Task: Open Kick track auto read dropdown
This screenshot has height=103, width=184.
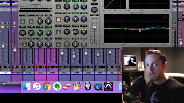Action: point(5,5)
